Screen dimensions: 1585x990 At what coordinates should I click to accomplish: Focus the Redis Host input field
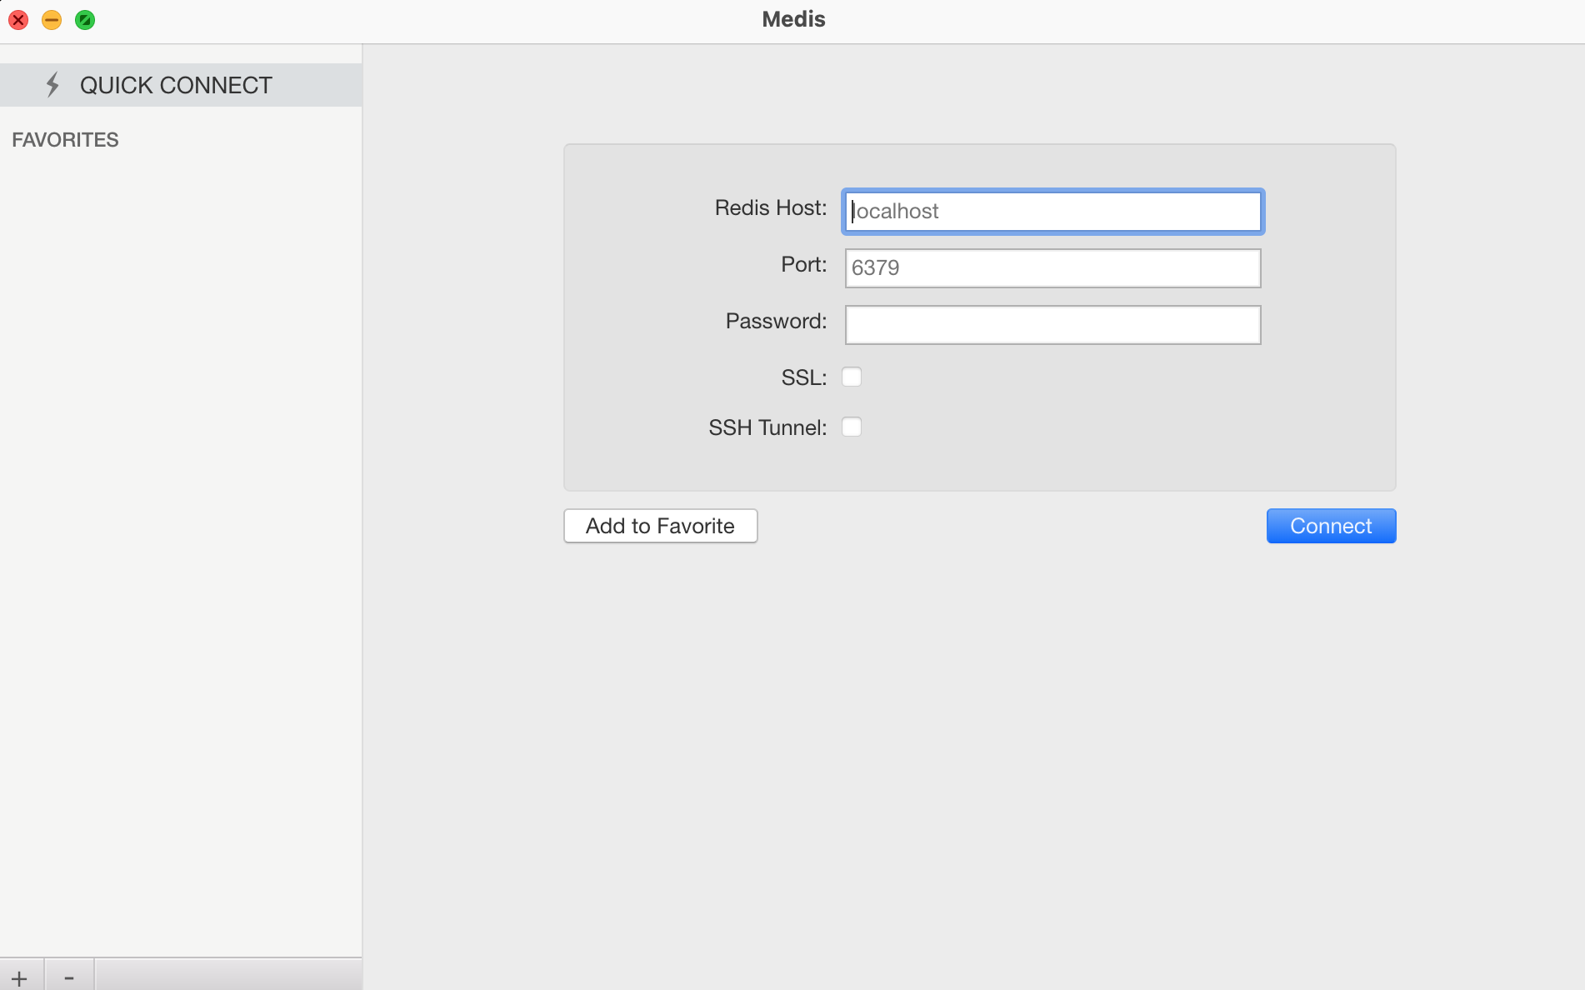[x=1052, y=212]
